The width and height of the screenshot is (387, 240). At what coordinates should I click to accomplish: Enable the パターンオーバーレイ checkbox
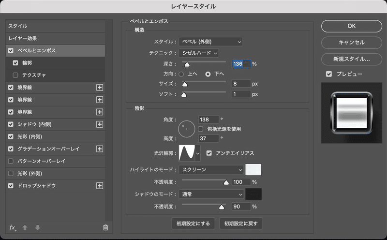pos(11,161)
